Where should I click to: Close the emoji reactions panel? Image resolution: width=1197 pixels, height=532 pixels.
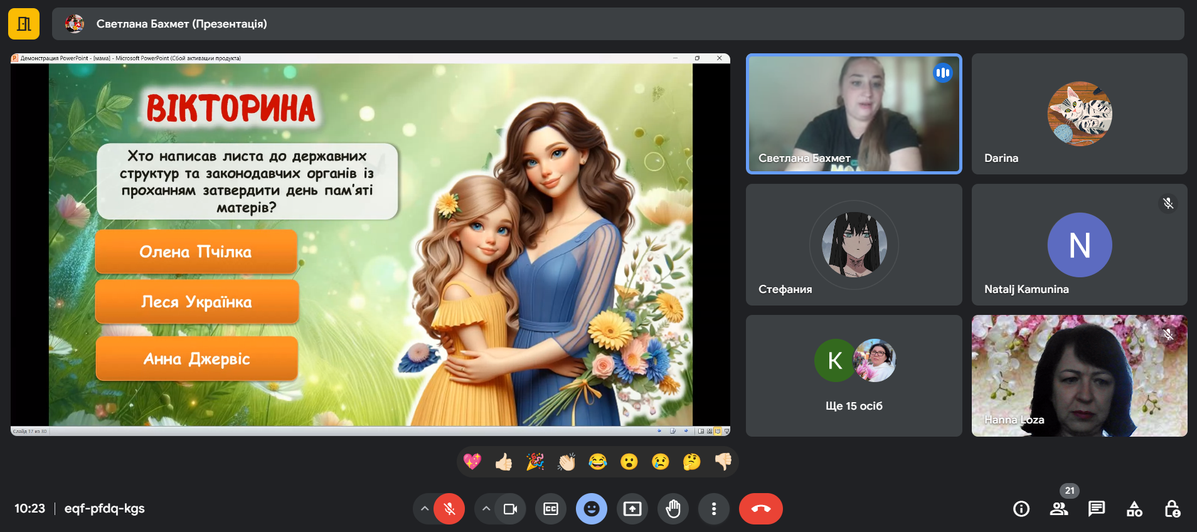coord(591,509)
